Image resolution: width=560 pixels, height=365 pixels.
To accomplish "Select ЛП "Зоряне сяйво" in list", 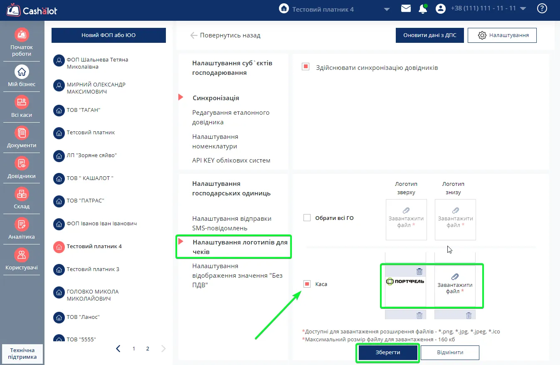I will point(91,155).
